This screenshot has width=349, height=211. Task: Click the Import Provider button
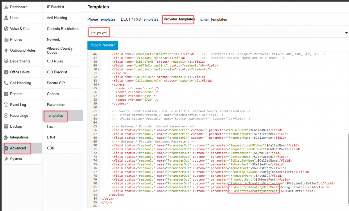[103, 45]
